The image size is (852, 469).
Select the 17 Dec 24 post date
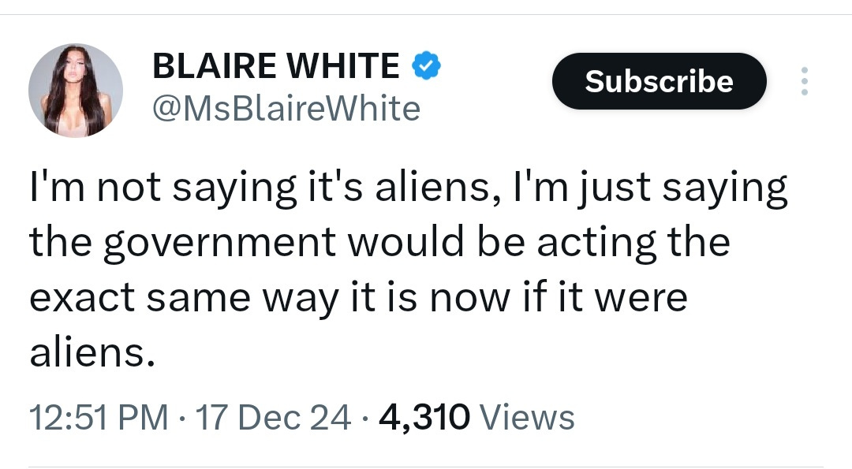[x=273, y=418]
